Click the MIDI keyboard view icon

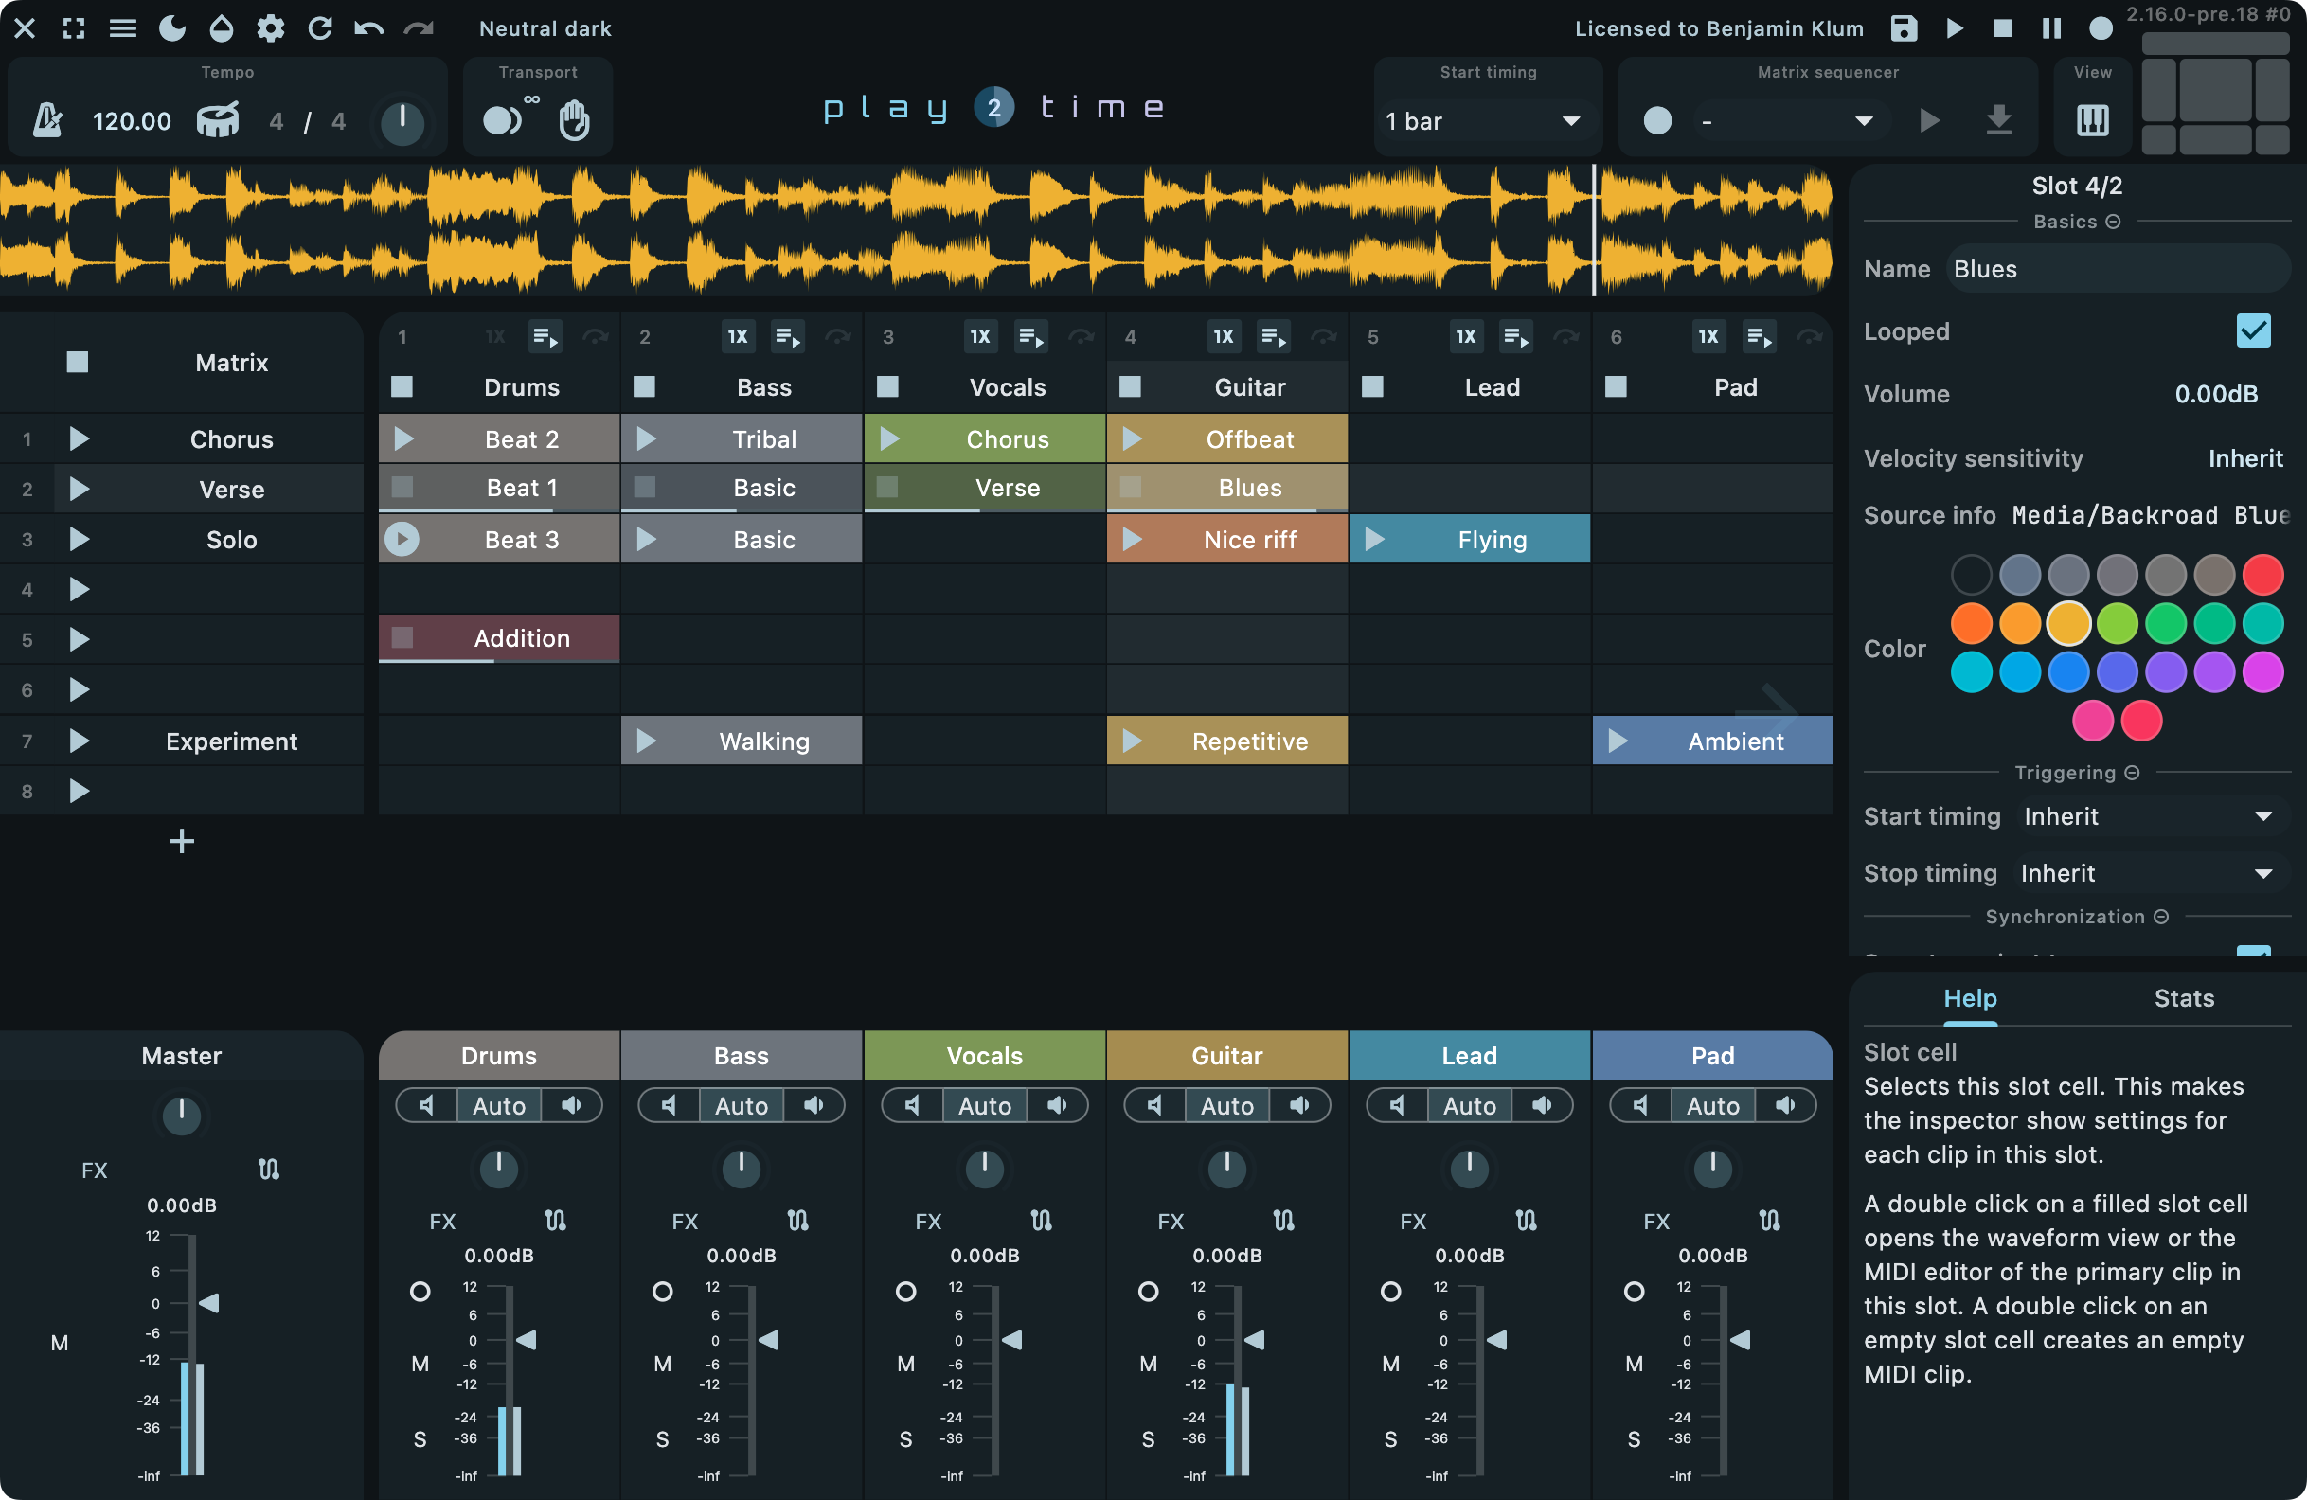click(2094, 119)
